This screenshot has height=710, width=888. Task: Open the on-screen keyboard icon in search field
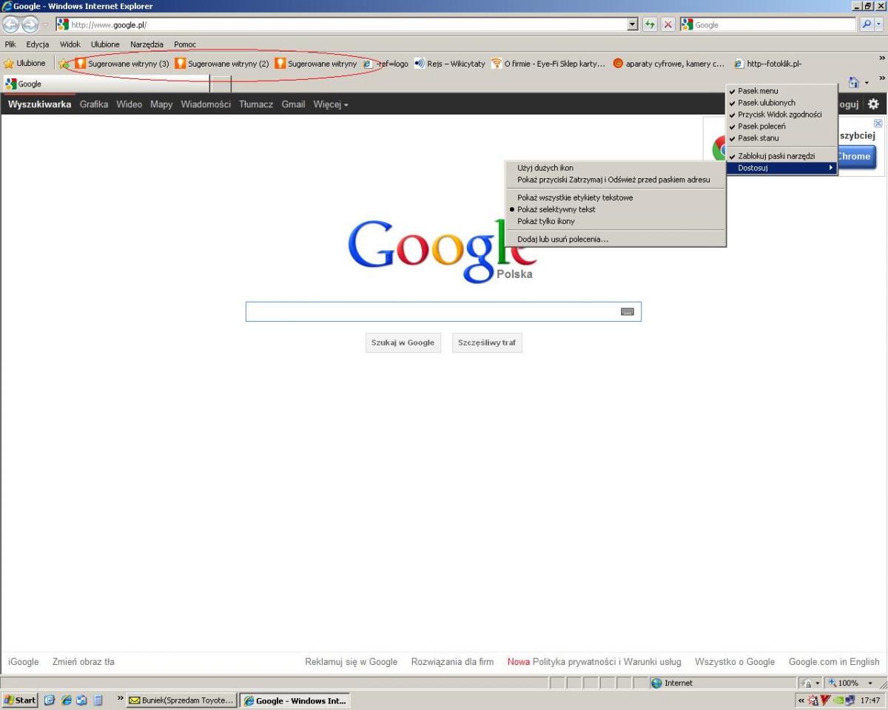click(x=628, y=312)
